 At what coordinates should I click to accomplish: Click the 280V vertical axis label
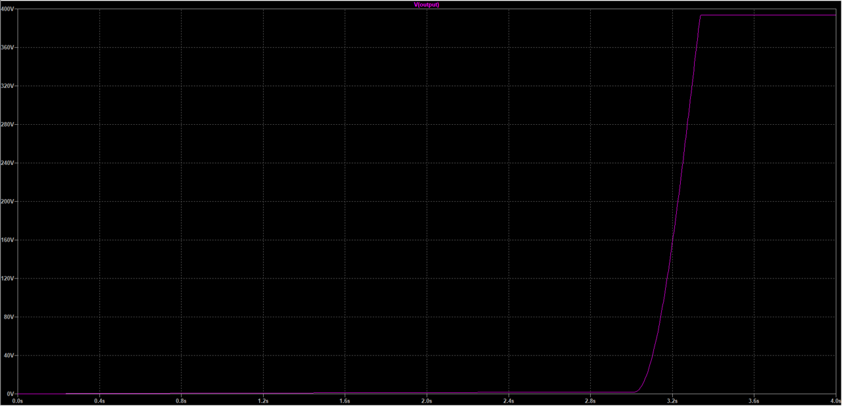pyautogui.click(x=8, y=125)
